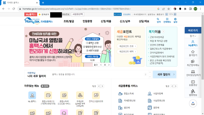Open the 신고/납부 menu
204x115 pixels.
[x=125, y=21]
